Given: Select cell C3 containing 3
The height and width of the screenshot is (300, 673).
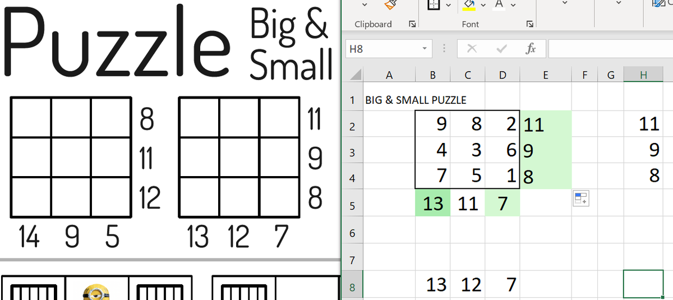Looking at the screenshot, I should click(467, 150).
